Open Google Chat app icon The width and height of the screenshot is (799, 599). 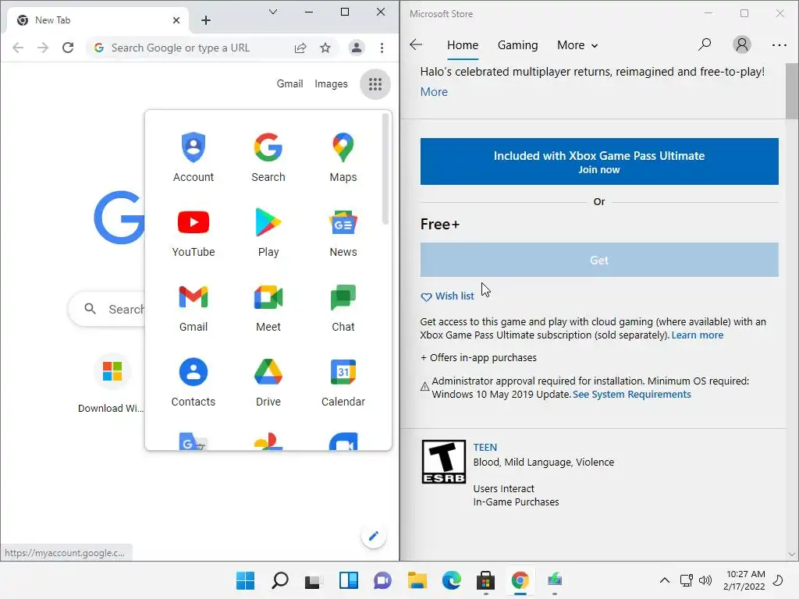pyautogui.click(x=343, y=307)
